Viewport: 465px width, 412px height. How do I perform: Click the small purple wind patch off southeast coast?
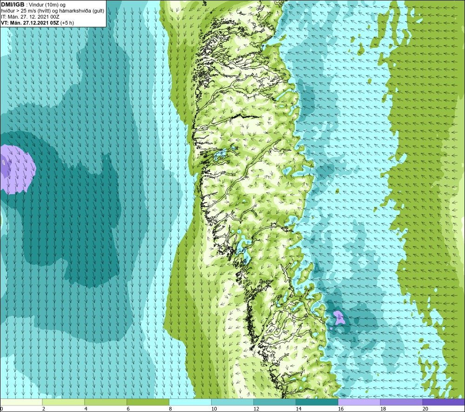tap(339, 318)
